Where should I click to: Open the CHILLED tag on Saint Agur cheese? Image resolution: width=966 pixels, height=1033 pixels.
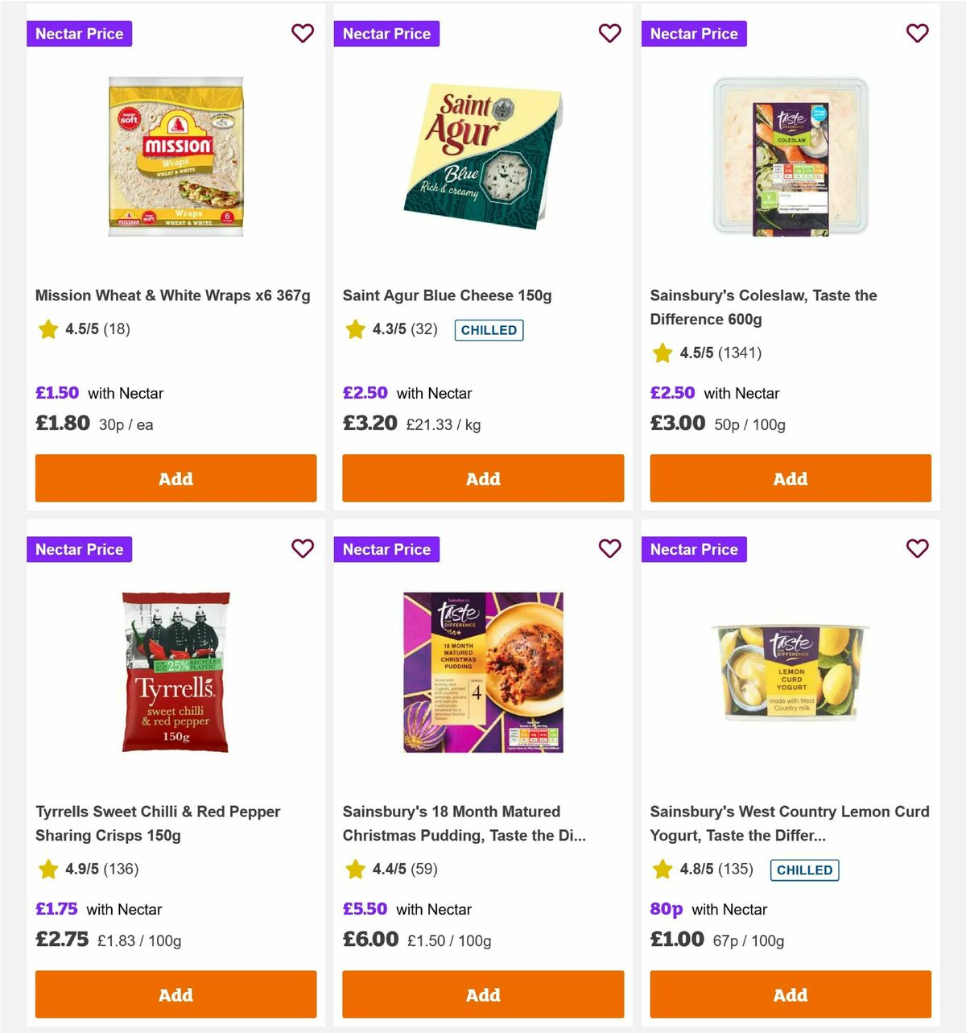pyautogui.click(x=489, y=330)
